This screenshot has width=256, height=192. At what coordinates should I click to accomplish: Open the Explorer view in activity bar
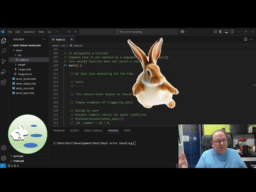4,41
